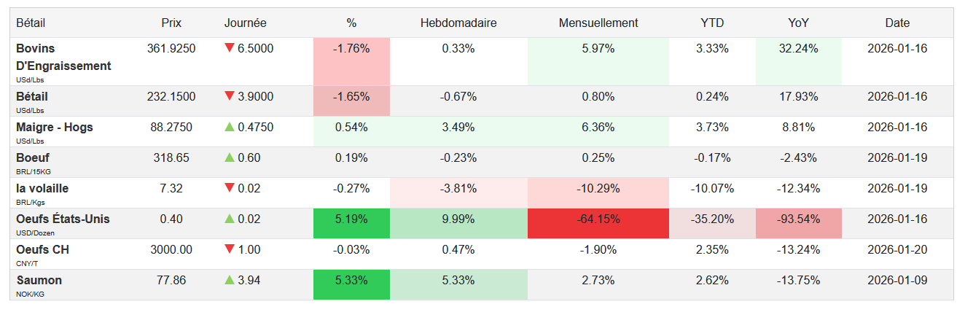Image resolution: width=965 pixels, height=312 pixels.
Task: Sort table by Hebdomadaire column header
Action: [x=458, y=23]
